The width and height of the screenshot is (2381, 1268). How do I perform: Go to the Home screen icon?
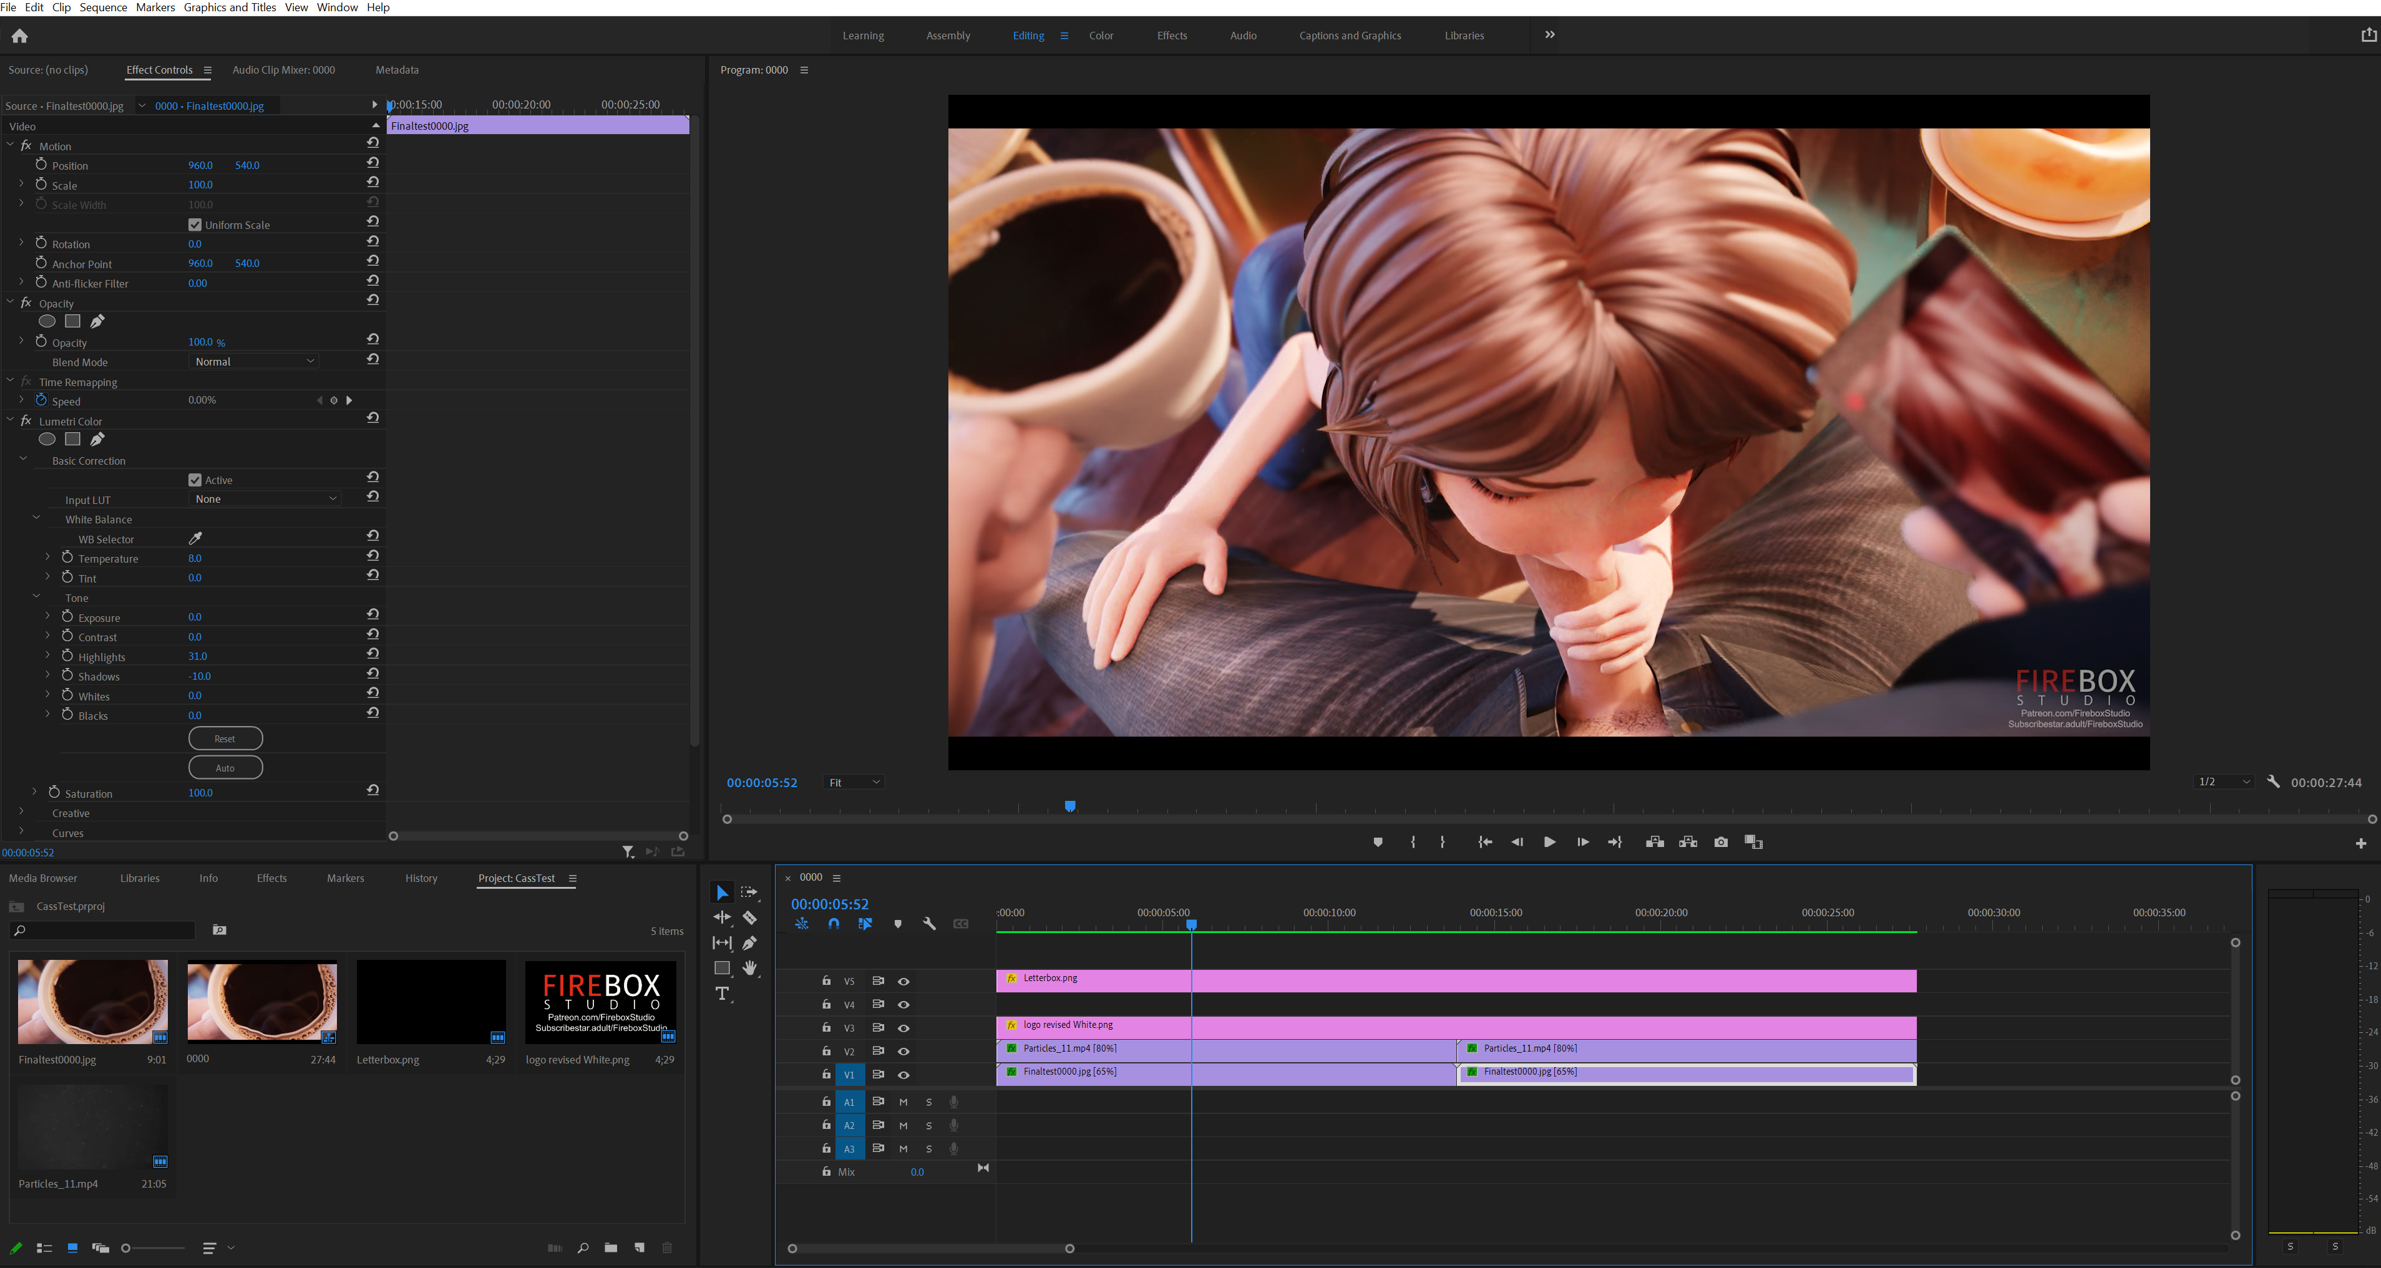[x=19, y=36]
